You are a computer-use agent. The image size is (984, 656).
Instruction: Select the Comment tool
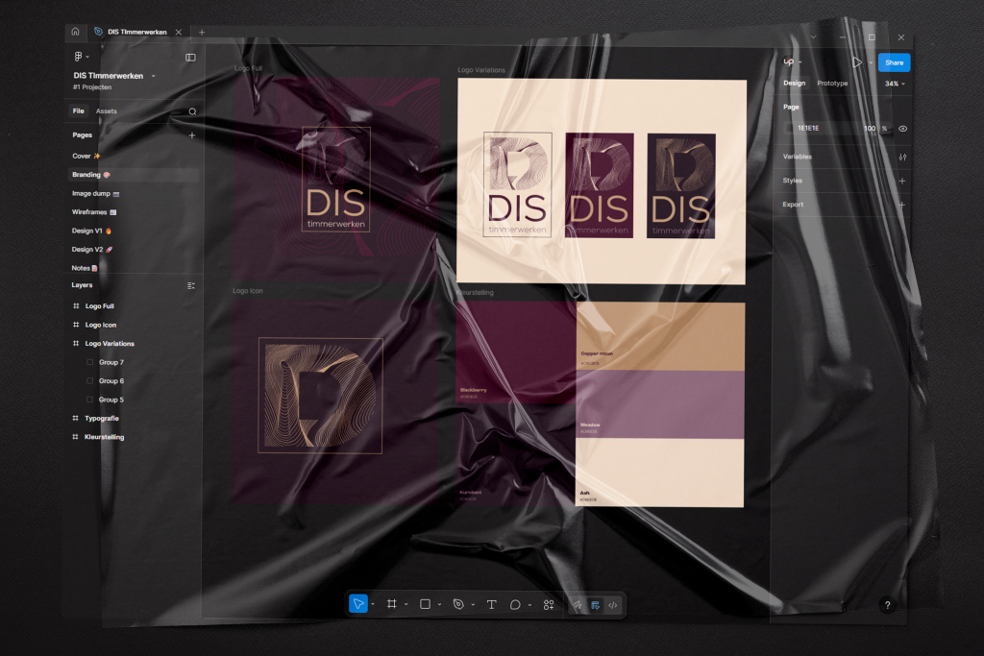coord(515,604)
